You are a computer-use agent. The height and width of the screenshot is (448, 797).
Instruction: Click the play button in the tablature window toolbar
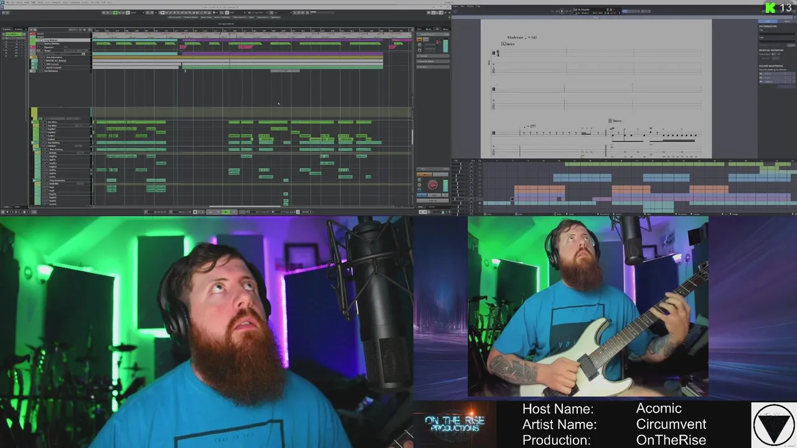pos(562,11)
